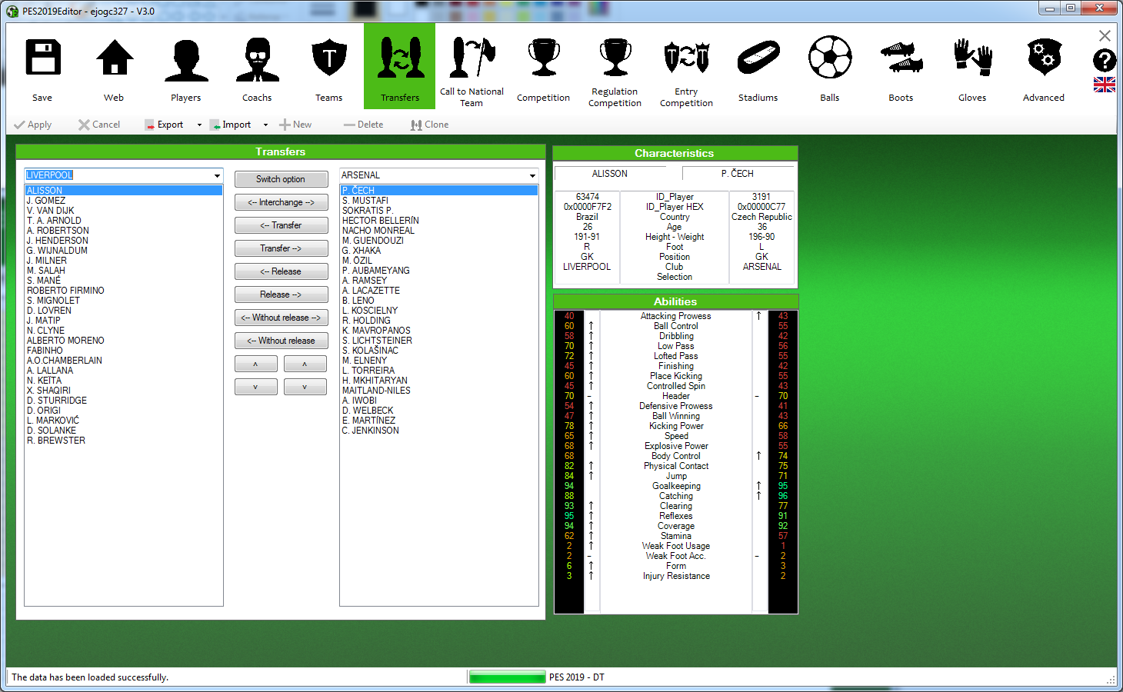The height and width of the screenshot is (692, 1123).
Task: Click the Save floppy disk icon
Action: [43, 58]
